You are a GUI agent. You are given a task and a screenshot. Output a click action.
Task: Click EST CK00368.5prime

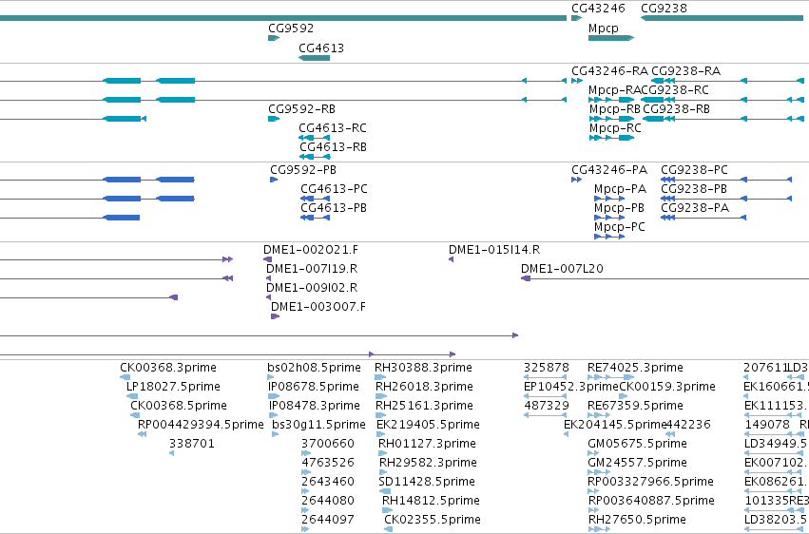click(x=178, y=406)
